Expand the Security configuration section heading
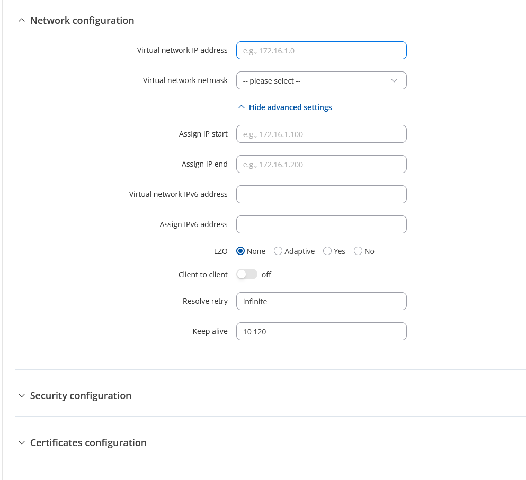 click(x=81, y=395)
